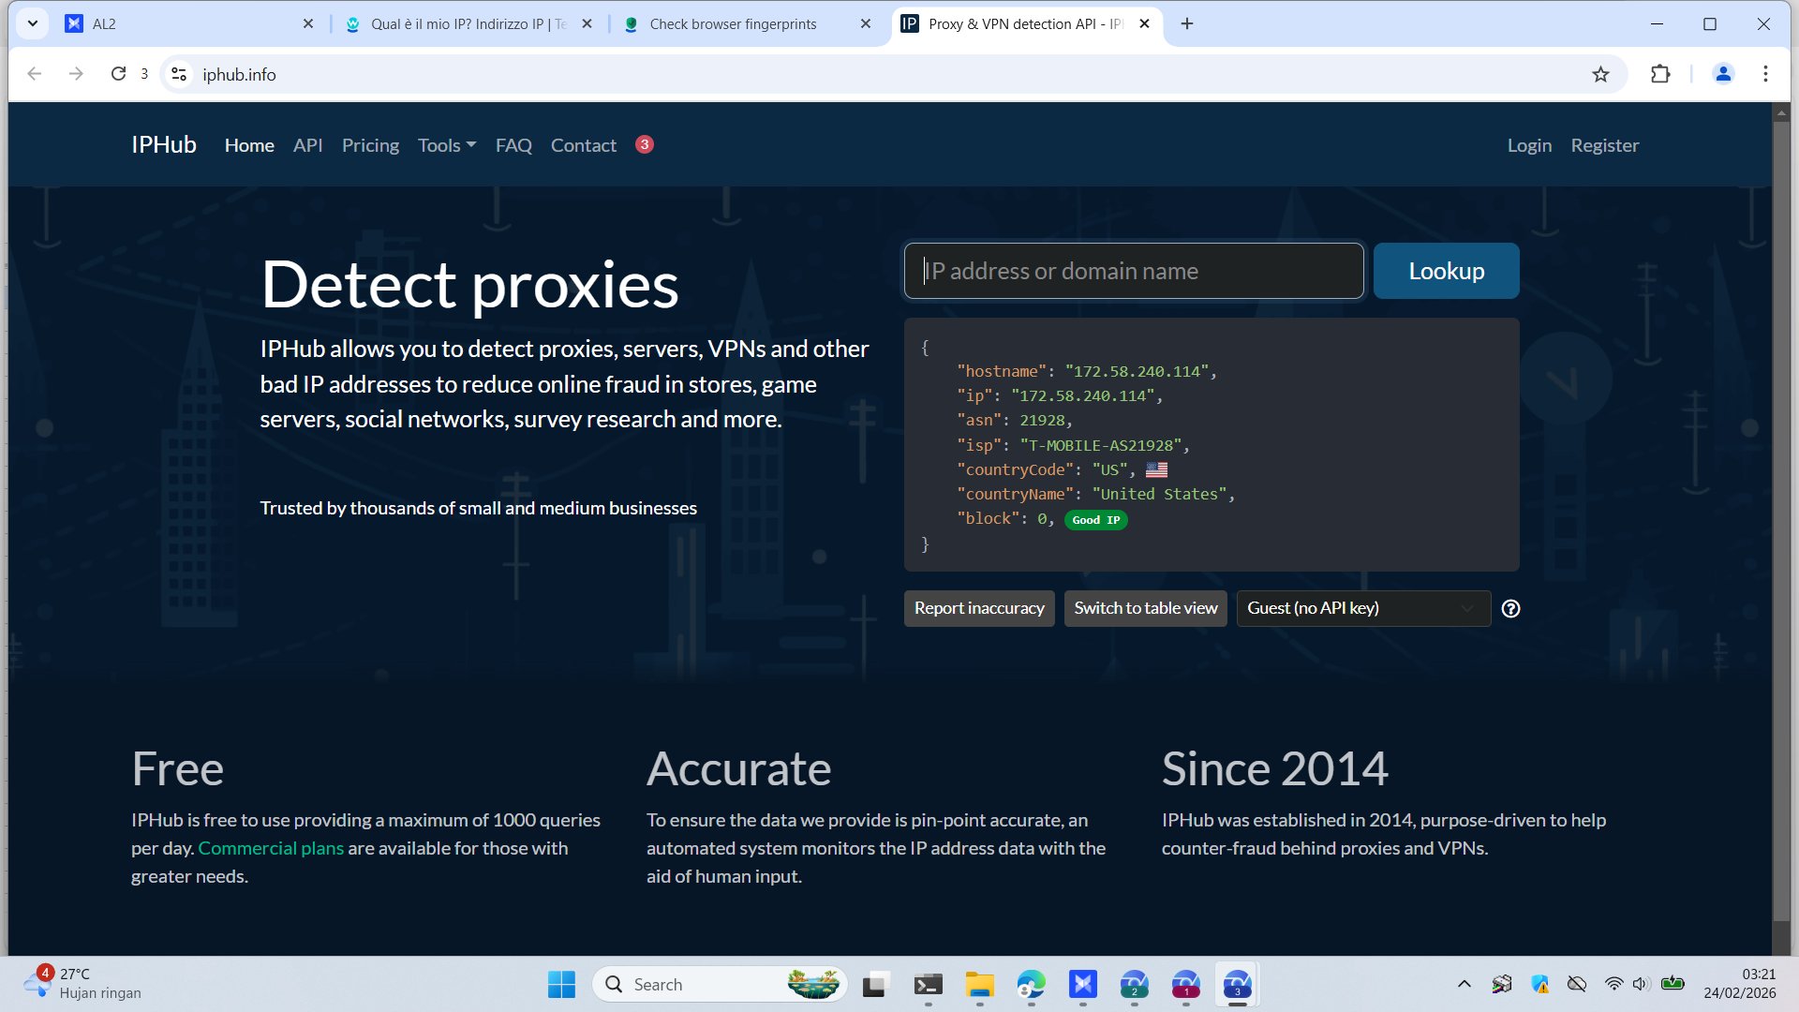Switch to Check browser fingerprints tab
The width and height of the screenshot is (1799, 1012).
tap(733, 24)
